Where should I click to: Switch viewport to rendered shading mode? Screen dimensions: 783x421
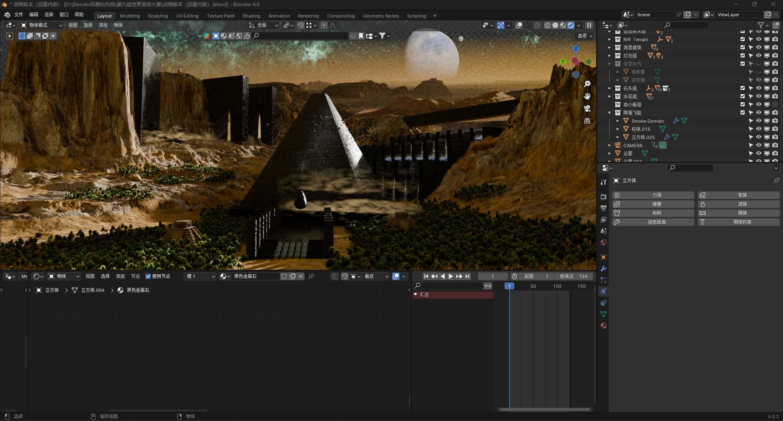[x=570, y=25]
